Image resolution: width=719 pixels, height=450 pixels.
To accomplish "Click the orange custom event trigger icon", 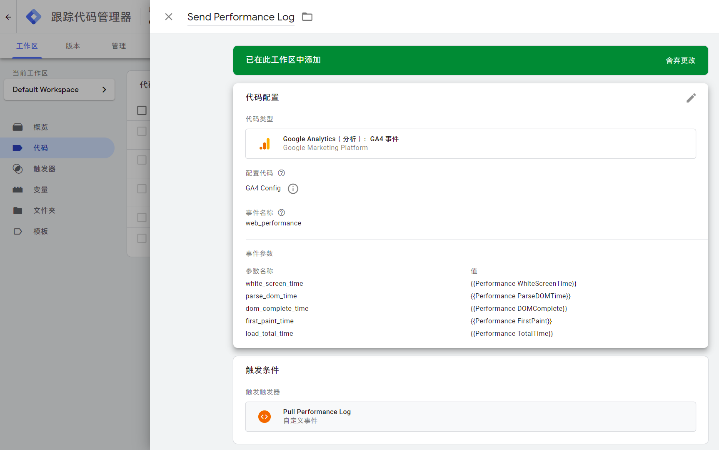I will pyautogui.click(x=265, y=417).
